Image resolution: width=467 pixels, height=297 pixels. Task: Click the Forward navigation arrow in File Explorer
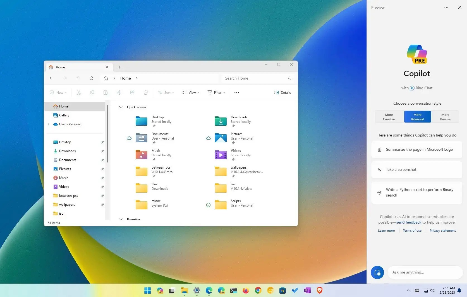point(65,78)
